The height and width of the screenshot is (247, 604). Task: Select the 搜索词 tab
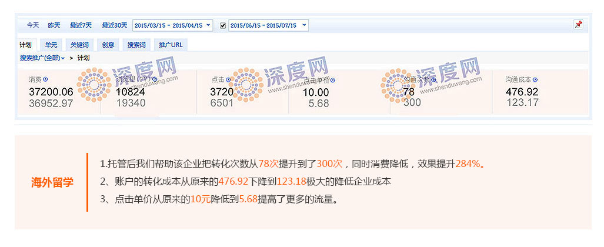[136, 45]
